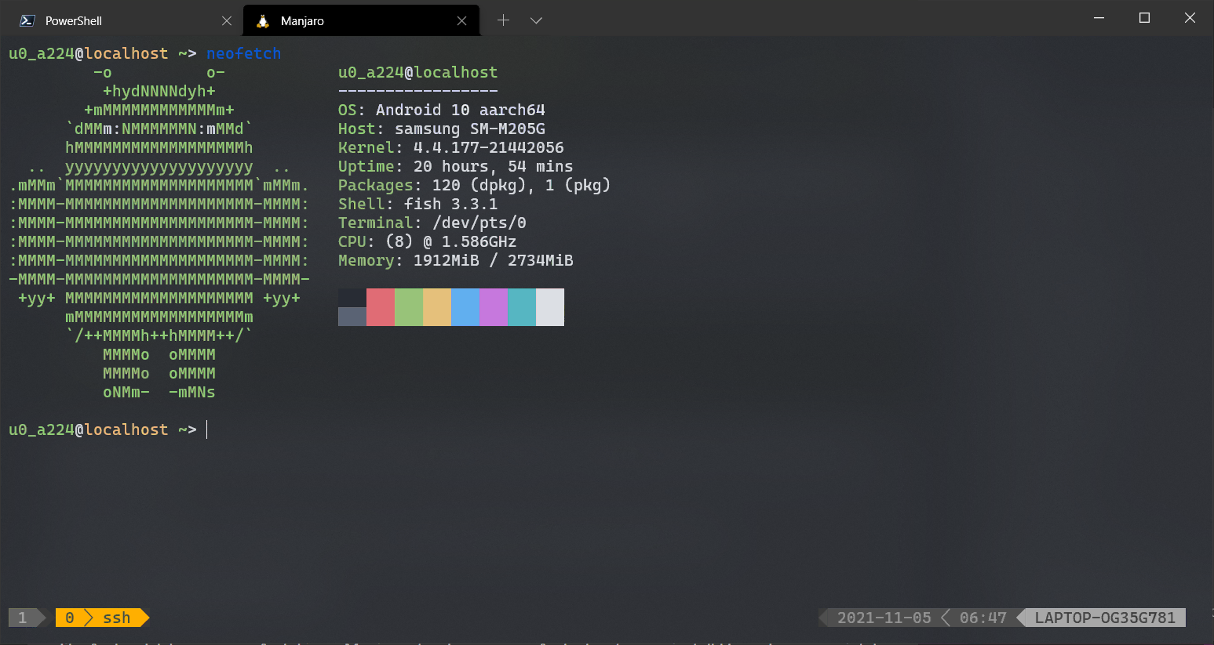Click the Manjaro penguin tab icon

click(263, 21)
